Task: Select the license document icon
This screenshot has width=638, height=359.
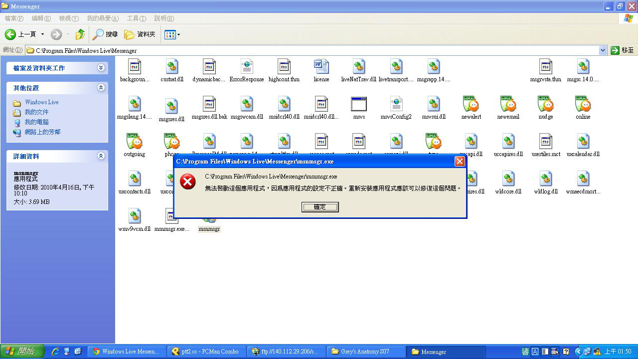Action: point(321,66)
